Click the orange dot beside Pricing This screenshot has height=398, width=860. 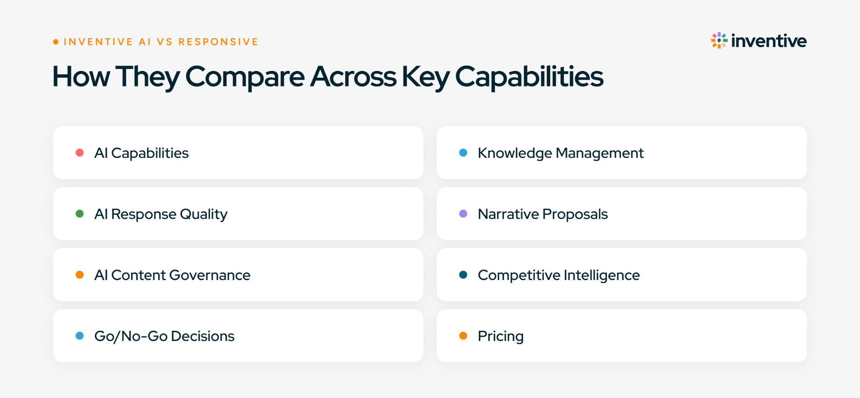point(463,336)
